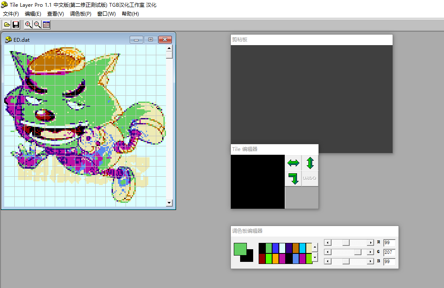Pick the cream yellow palette swatch
This screenshot has width=444, height=288.
pos(309,248)
